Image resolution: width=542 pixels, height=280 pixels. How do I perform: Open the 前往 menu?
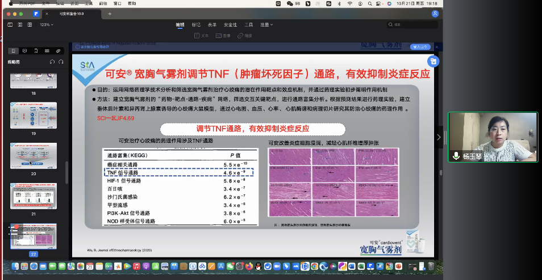point(103,3)
